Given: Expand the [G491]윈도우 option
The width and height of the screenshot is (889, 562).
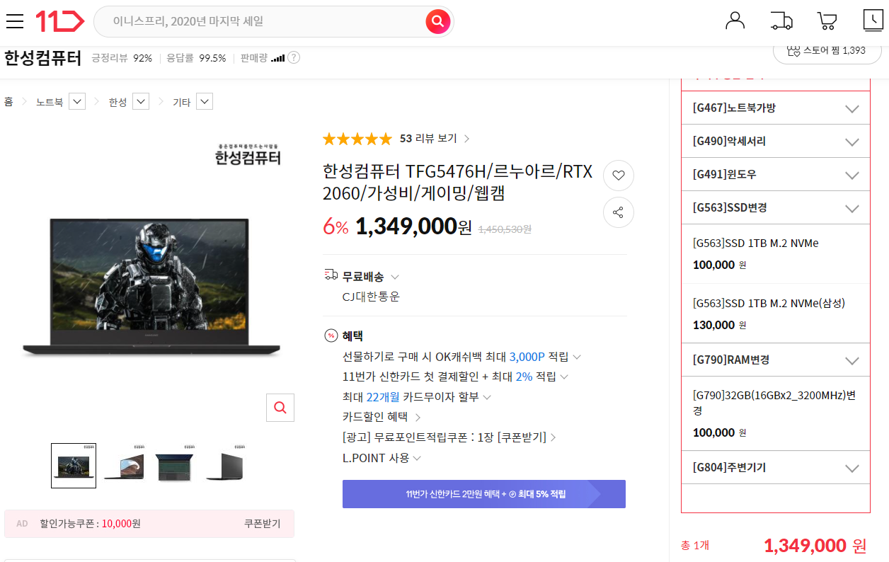Looking at the screenshot, I should click(775, 174).
